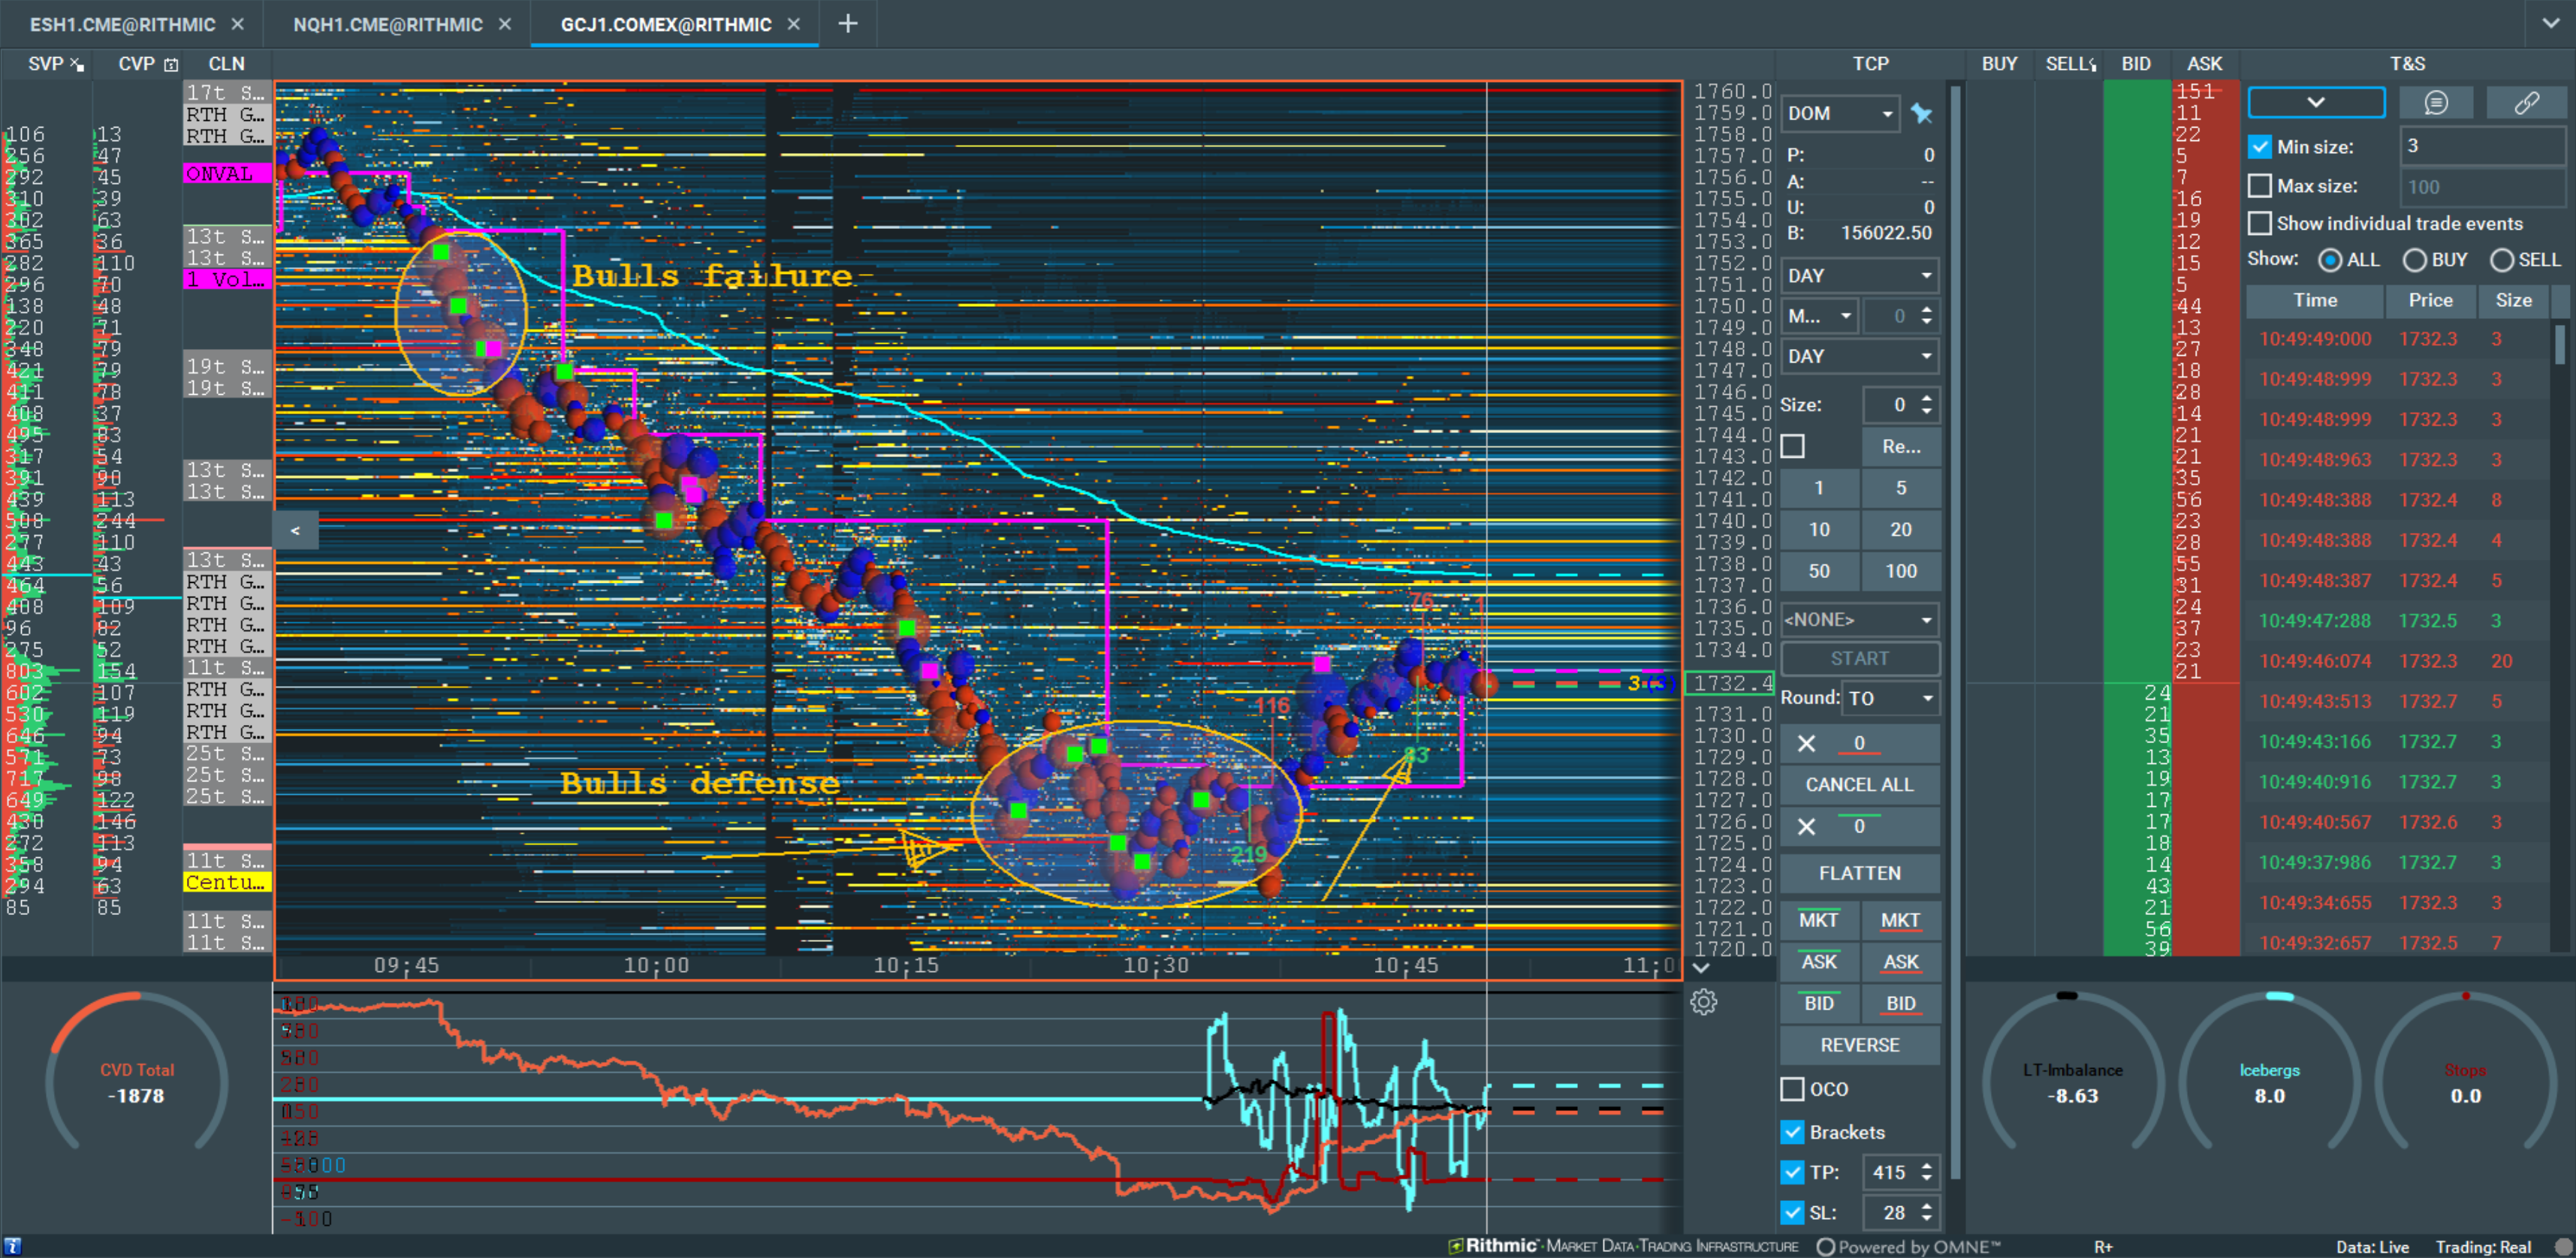Image resolution: width=2576 pixels, height=1258 pixels.
Task: Close the GCJ1.COMEX@RITHMIC tab
Action: [794, 24]
